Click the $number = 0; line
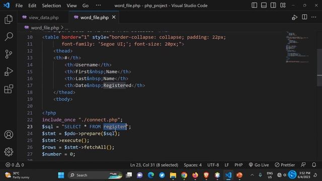This screenshot has width=322, height=181. click(x=58, y=154)
